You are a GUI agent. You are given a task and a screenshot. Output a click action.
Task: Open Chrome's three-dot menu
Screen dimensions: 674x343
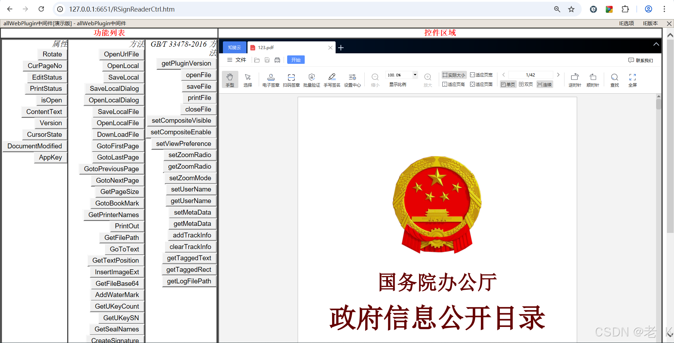tap(664, 9)
